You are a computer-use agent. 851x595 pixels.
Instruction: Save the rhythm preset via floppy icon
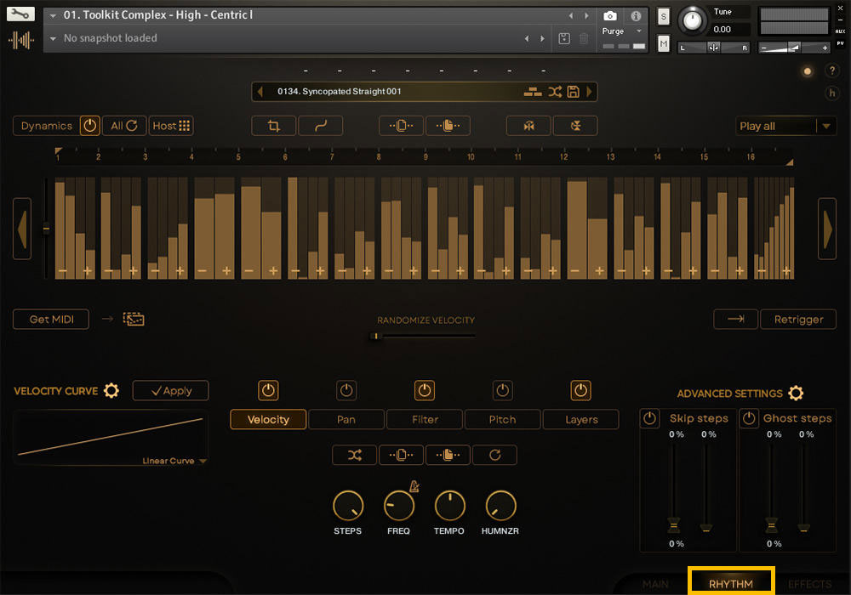[574, 92]
